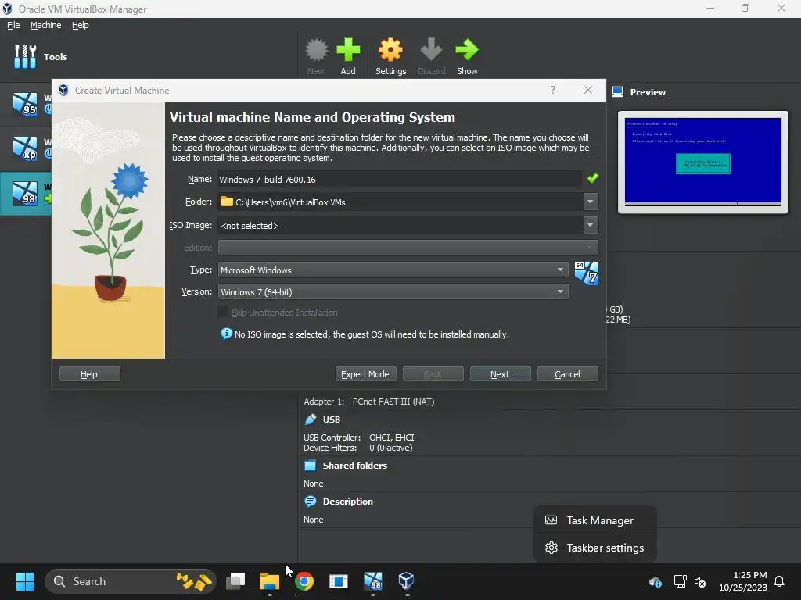Image resolution: width=801 pixels, height=600 pixels.
Task: Toggle Skip Unattended Installation checkbox
Action: [x=223, y=312]
